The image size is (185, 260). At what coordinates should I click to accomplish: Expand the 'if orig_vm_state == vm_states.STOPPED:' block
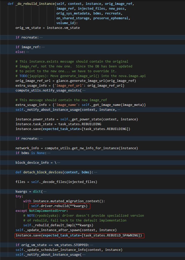coord(91,245)
